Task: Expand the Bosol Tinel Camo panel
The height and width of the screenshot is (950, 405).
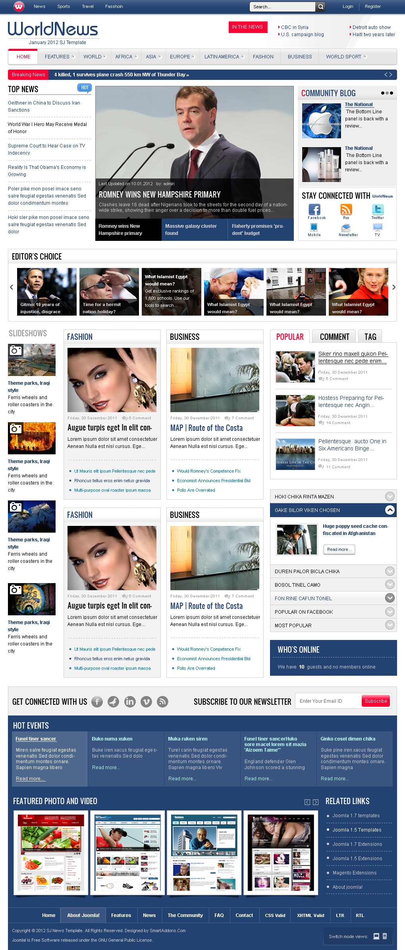Action: (390, 585)
